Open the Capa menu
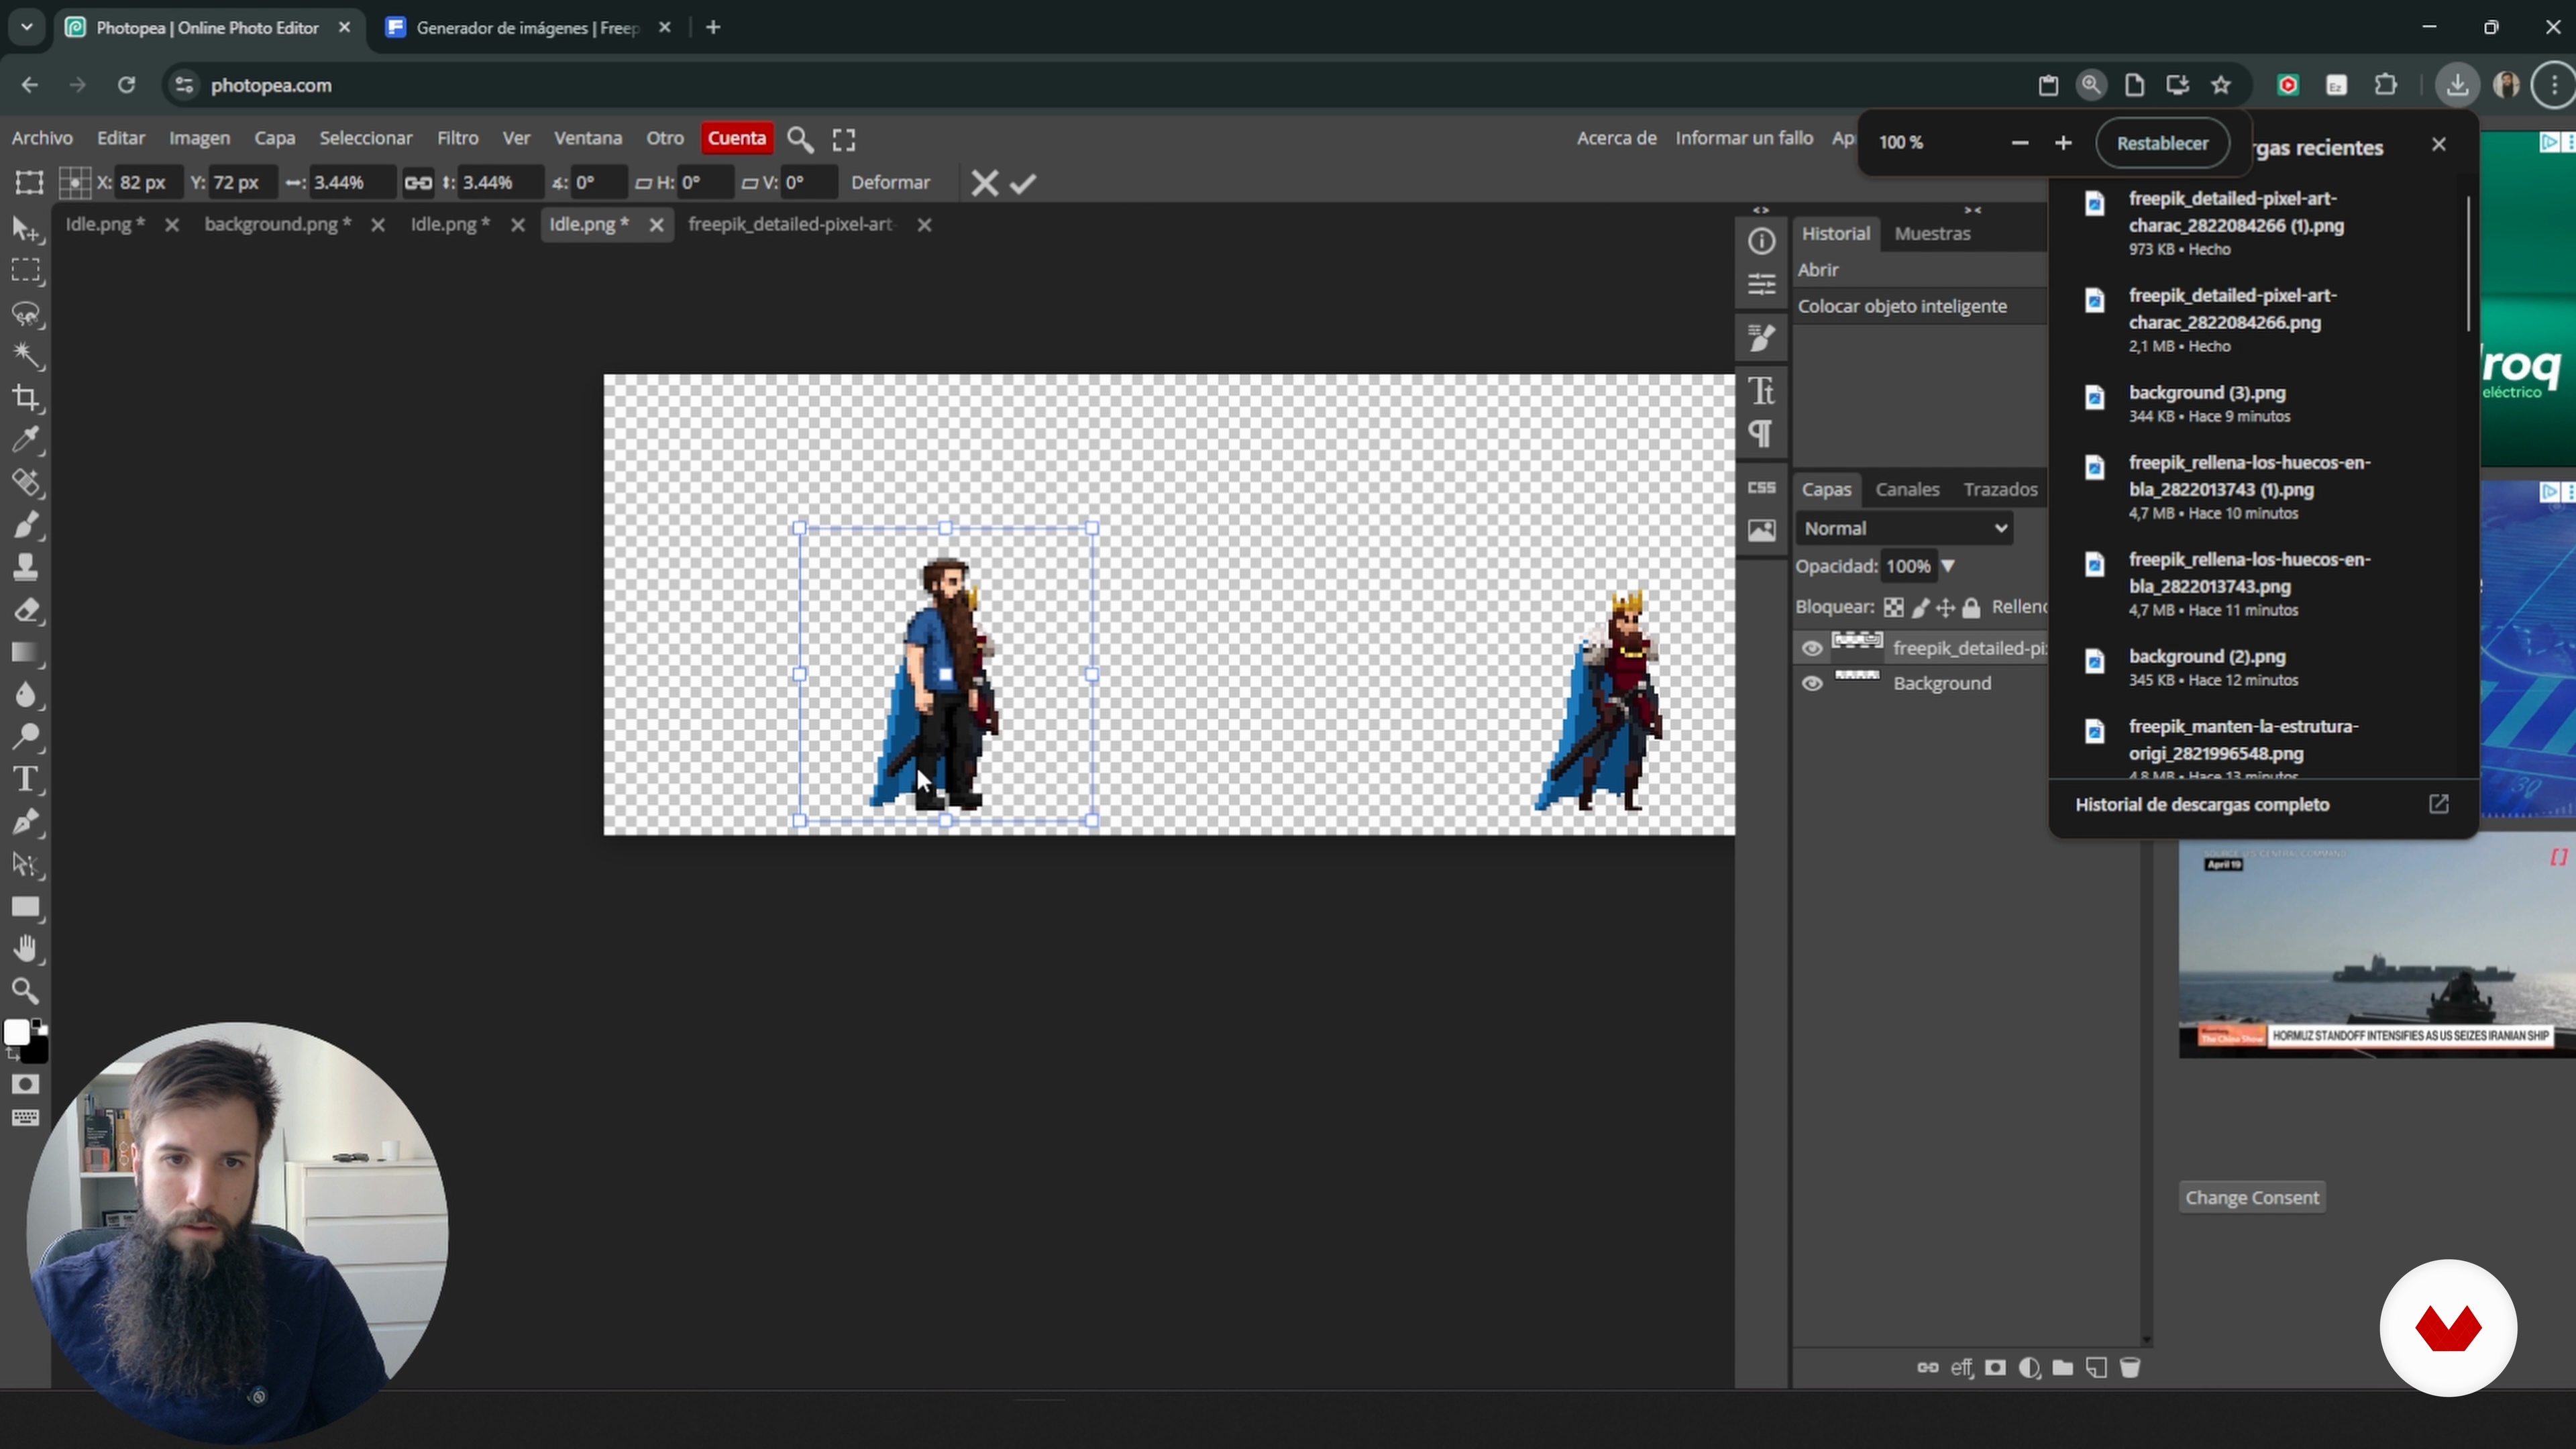The width and height of the screenshot is (2576, 1449). [274, 138]
